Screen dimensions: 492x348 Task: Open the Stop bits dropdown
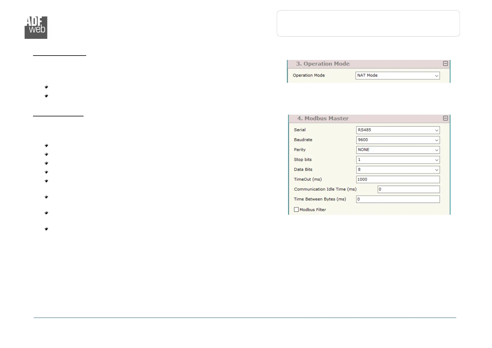(398, 160)
